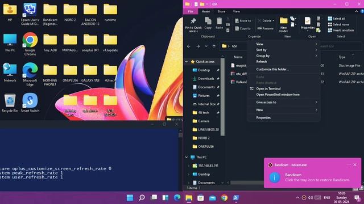This screenshot has width=364, height=204.
Task: Choose Refresh from the context menu
Action: (x=284, y=62)
